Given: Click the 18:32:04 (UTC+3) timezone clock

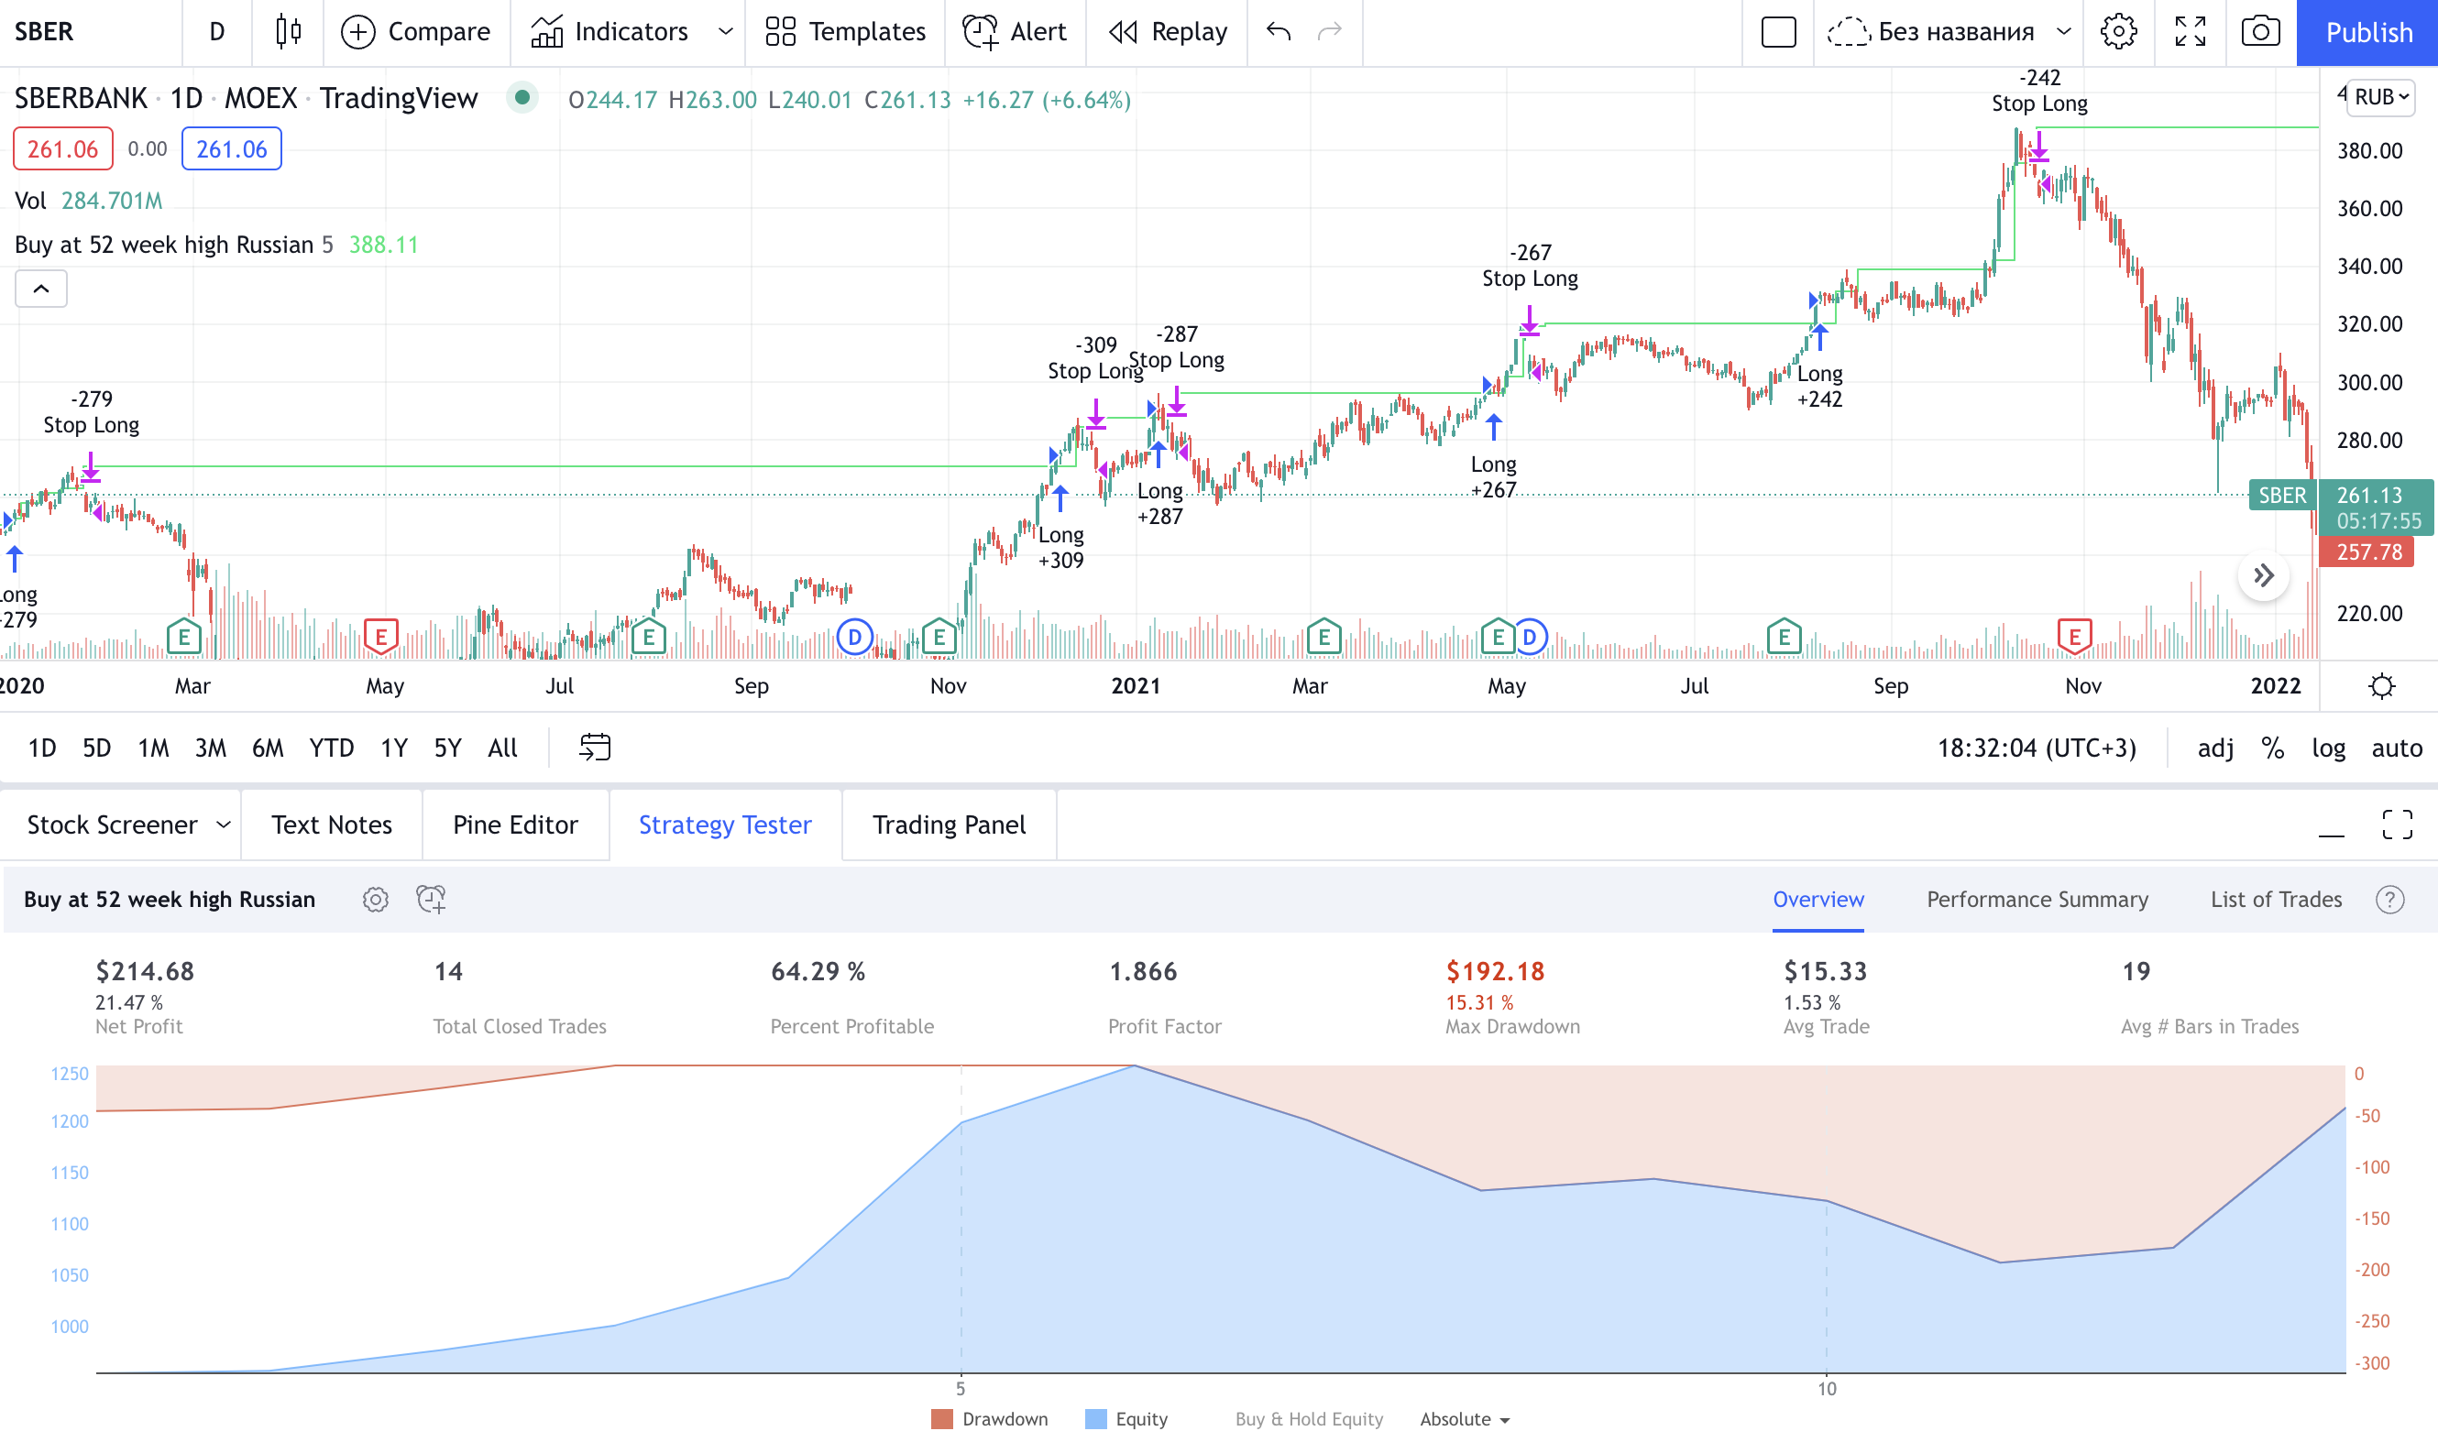Looking at the screenshot, I should coord(2036,748).
